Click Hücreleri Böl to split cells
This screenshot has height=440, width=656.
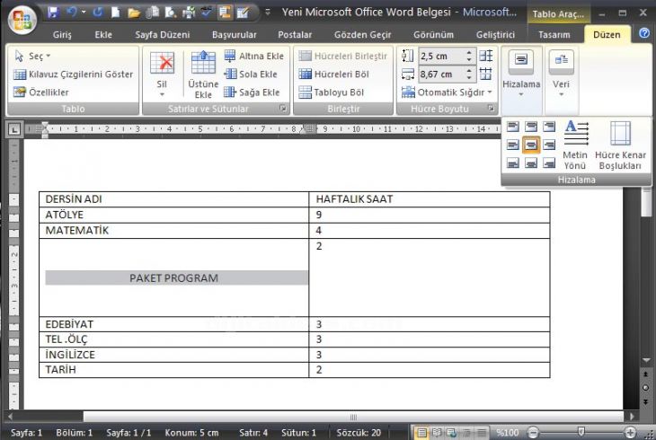[x=334, y=75]
